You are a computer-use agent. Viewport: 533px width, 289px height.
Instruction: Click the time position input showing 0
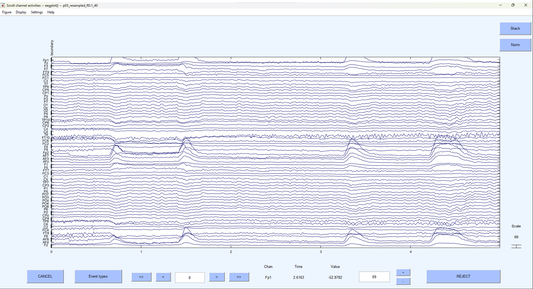[190, 277]
